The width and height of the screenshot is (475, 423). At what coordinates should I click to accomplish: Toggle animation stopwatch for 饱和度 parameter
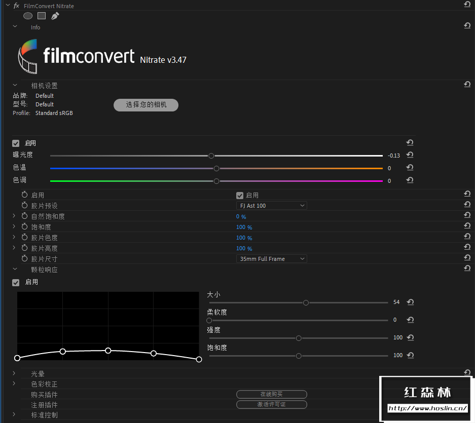point(24,226)
